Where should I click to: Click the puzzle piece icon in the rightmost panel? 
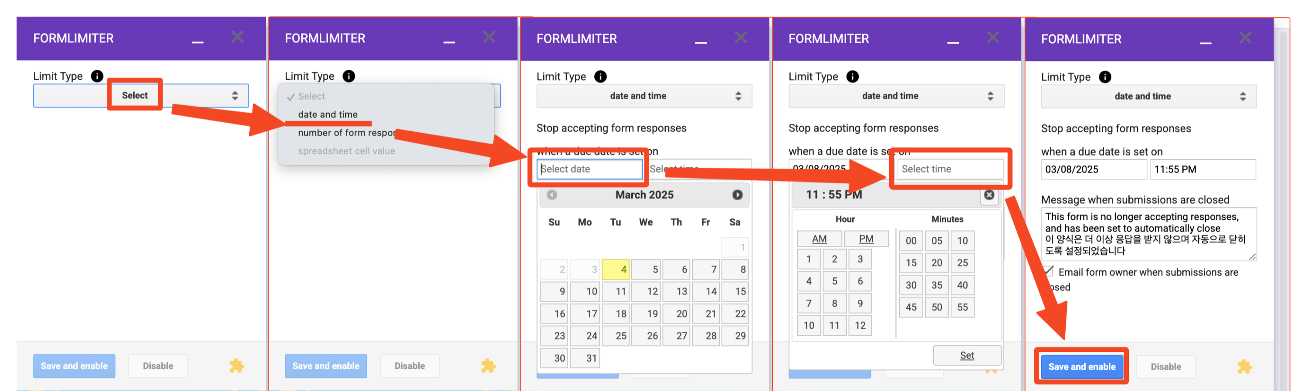[x=1243, y=366]
